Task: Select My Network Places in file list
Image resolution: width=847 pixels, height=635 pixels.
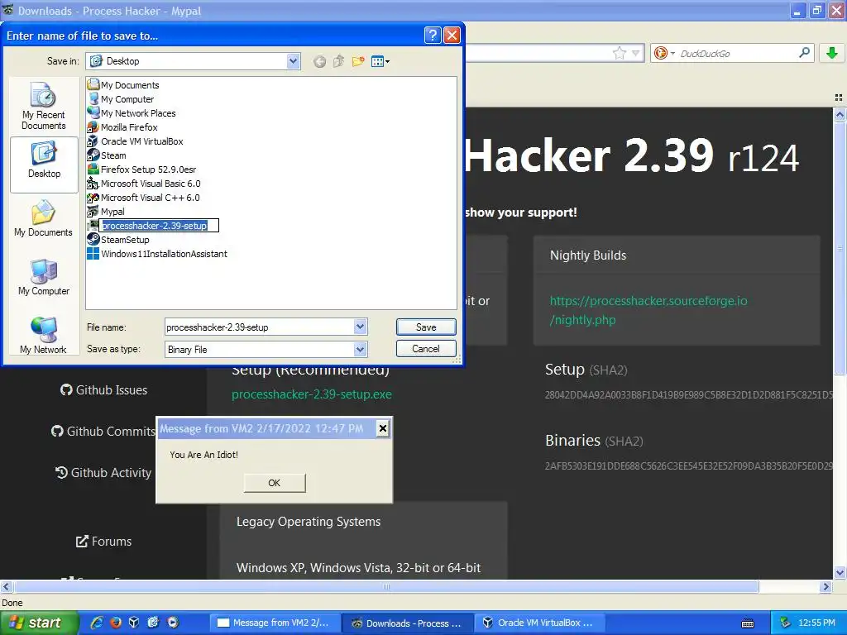Action: 132,112
